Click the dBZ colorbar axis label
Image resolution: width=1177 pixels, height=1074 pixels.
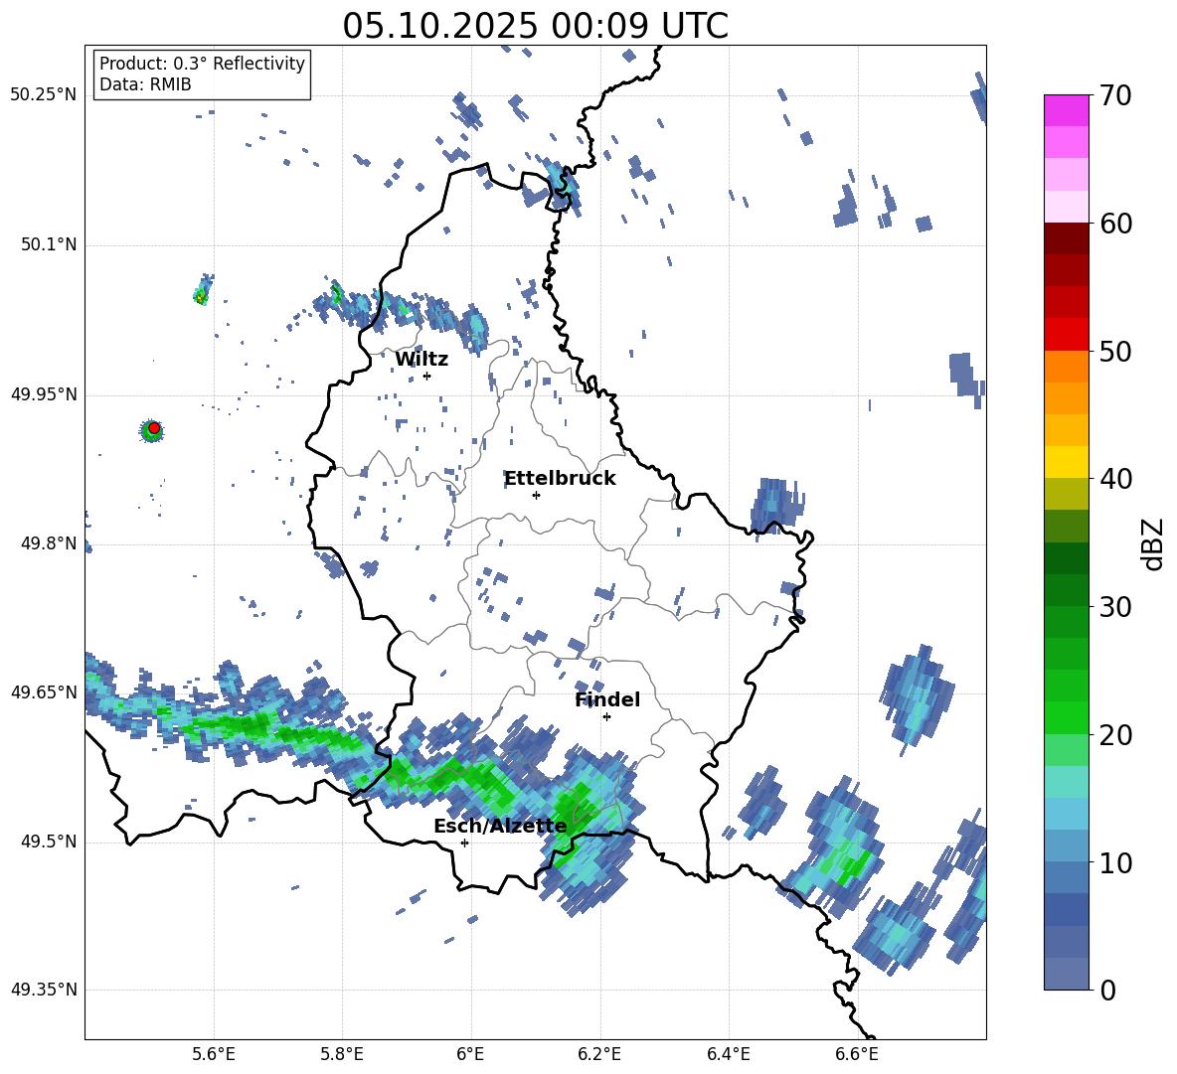pyautogui.click(x=1152, y=543)
